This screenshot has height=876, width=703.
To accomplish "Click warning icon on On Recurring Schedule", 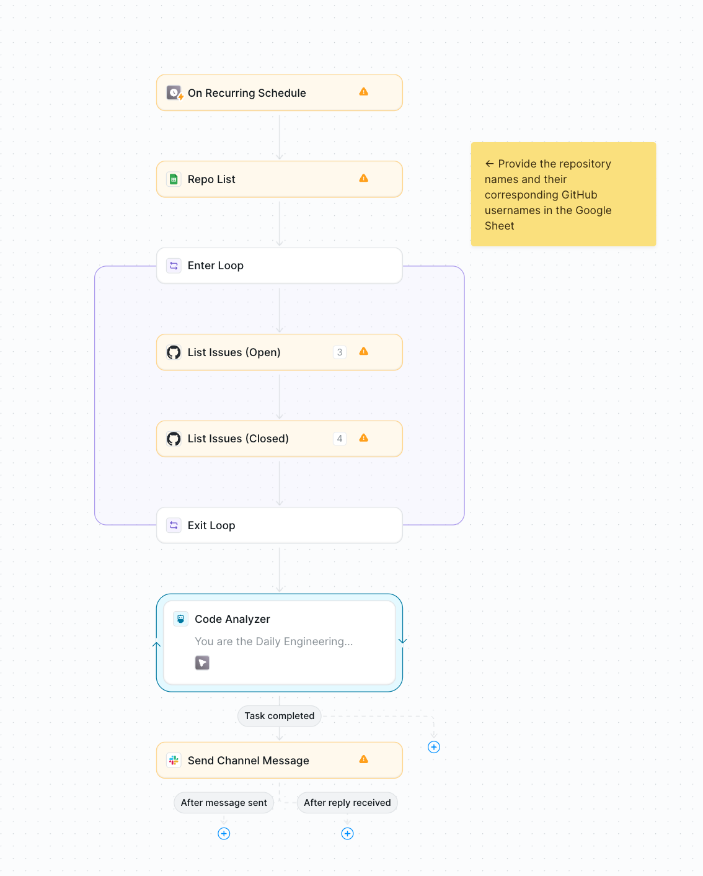I will 364,92.
